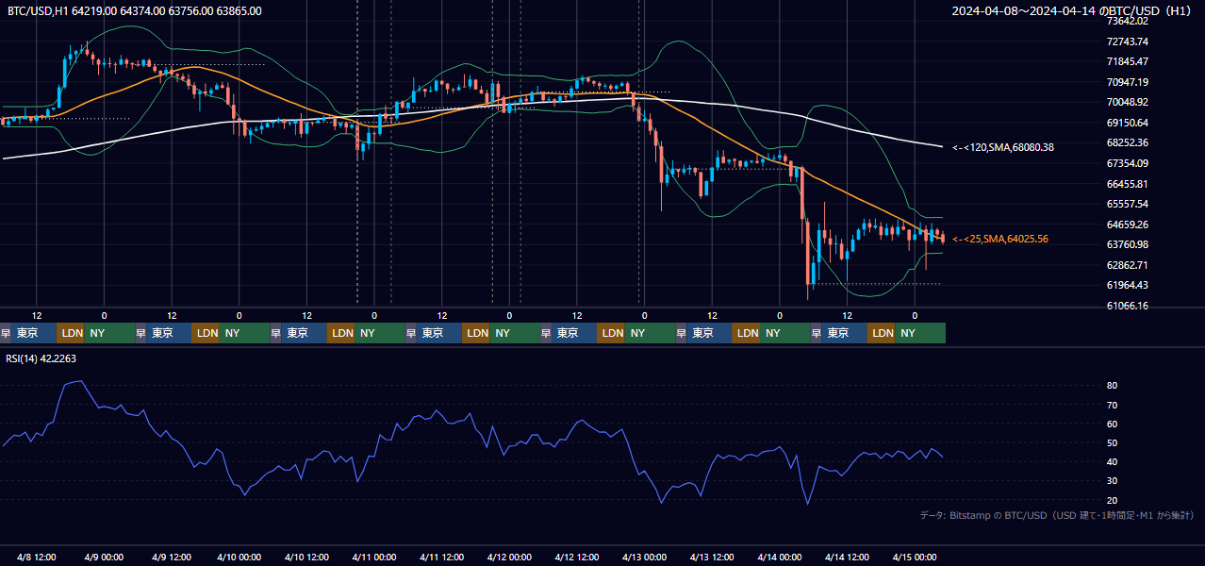Image resolution: width=1205 pixels, height=566 pixels.
Task: Pick RSI scale value 50
Action: pyautogui.click(x=1113, y=442)
